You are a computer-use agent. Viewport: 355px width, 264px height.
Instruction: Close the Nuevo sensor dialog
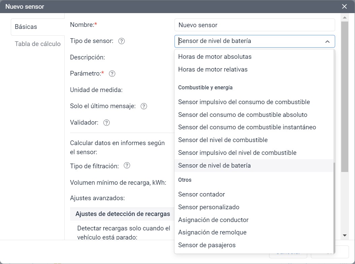tap(344, 6)
